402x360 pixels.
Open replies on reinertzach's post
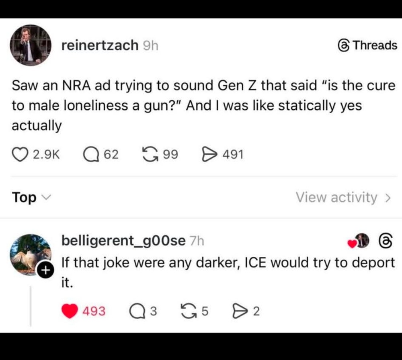pos(91,154)
